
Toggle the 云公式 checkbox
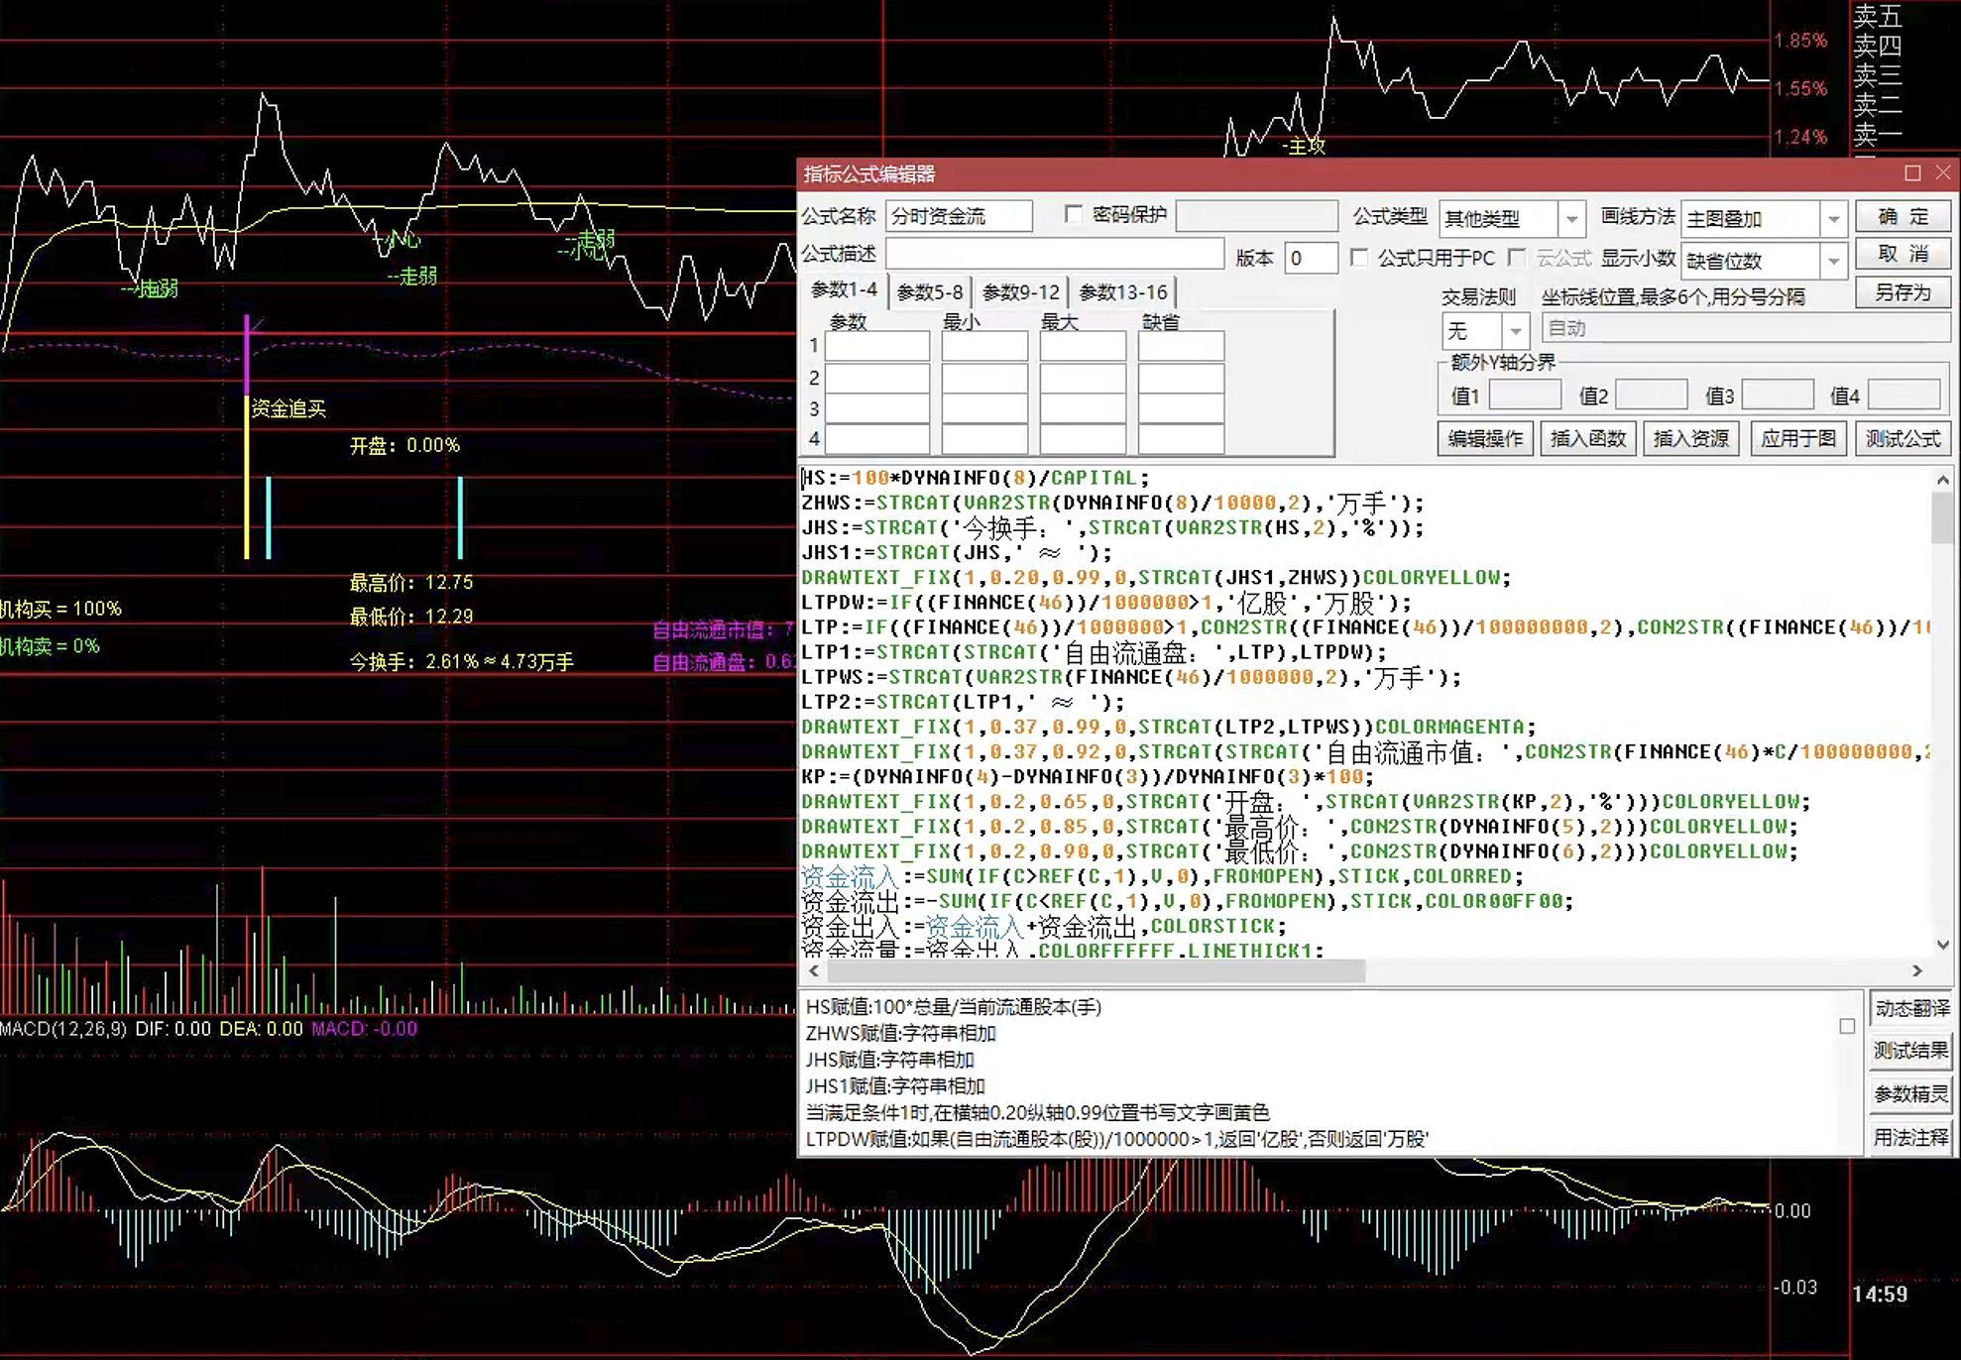(1516, 258)
